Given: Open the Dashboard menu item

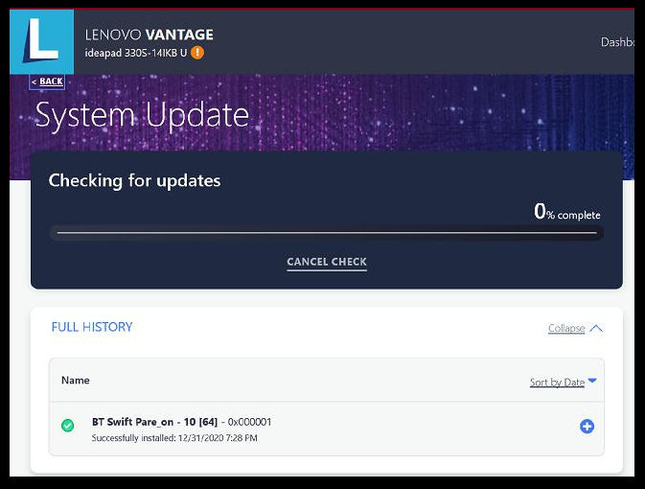Looking at the screenshot, I should 617,42.
